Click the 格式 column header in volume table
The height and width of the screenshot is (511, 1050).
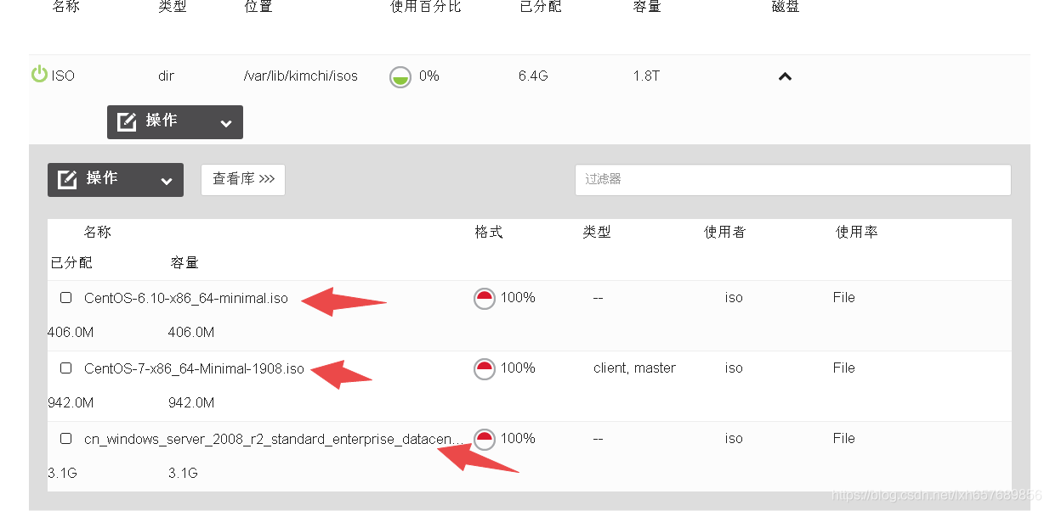[x=489, y=233]
